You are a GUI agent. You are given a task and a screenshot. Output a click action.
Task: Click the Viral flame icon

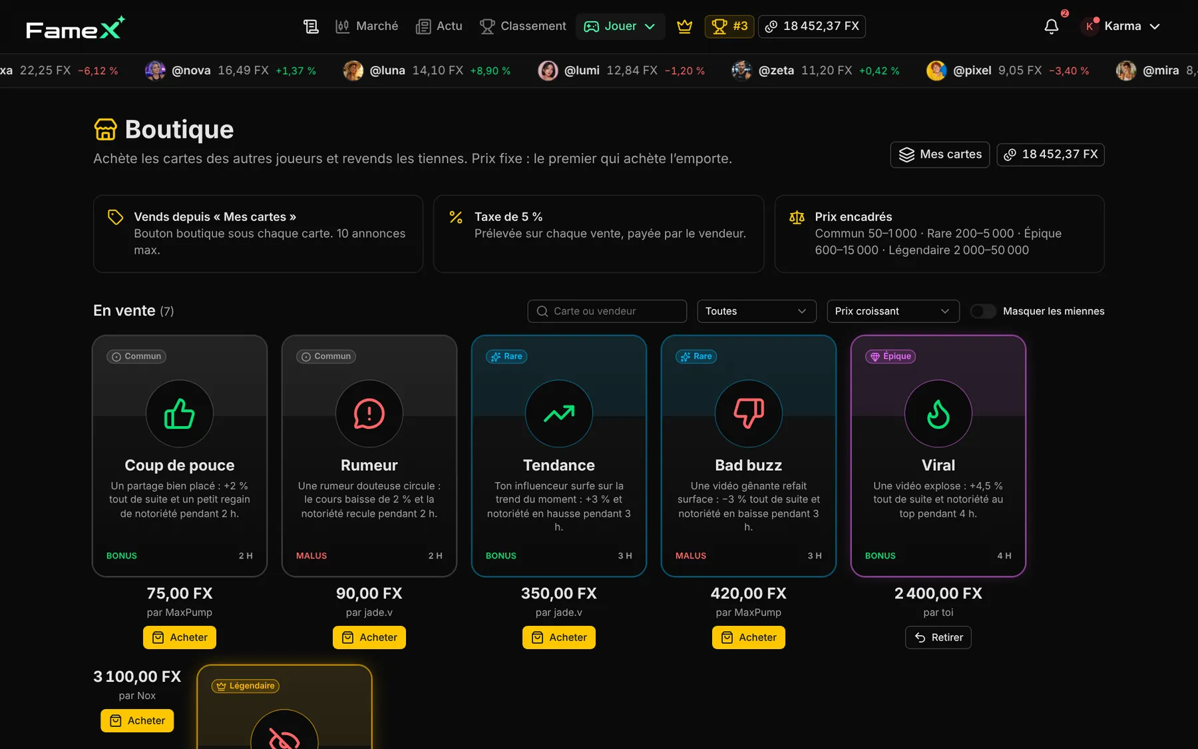pyautogui.click(x=938, y=413)
